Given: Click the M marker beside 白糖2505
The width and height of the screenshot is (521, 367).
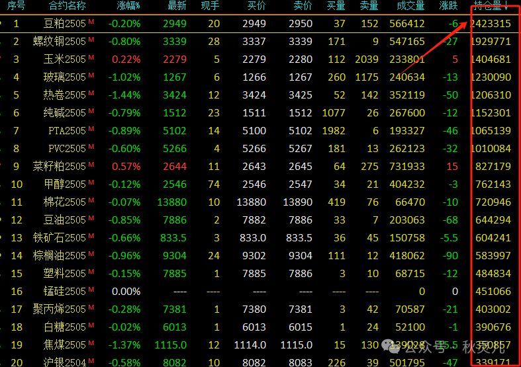Looking at the screenshot, I should point(91,325).
